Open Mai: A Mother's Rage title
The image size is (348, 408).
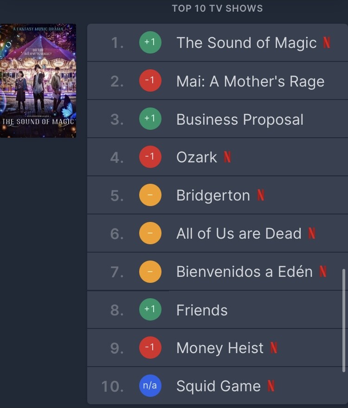tap(250, 81)
